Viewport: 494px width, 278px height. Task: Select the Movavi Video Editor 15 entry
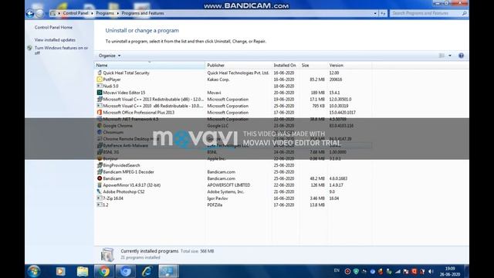233,93
